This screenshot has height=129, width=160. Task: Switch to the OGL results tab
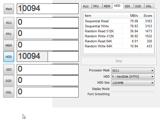[149, 6]
